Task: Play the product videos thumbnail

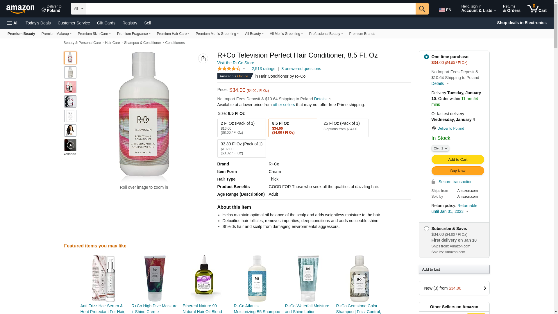Action: 70,145
